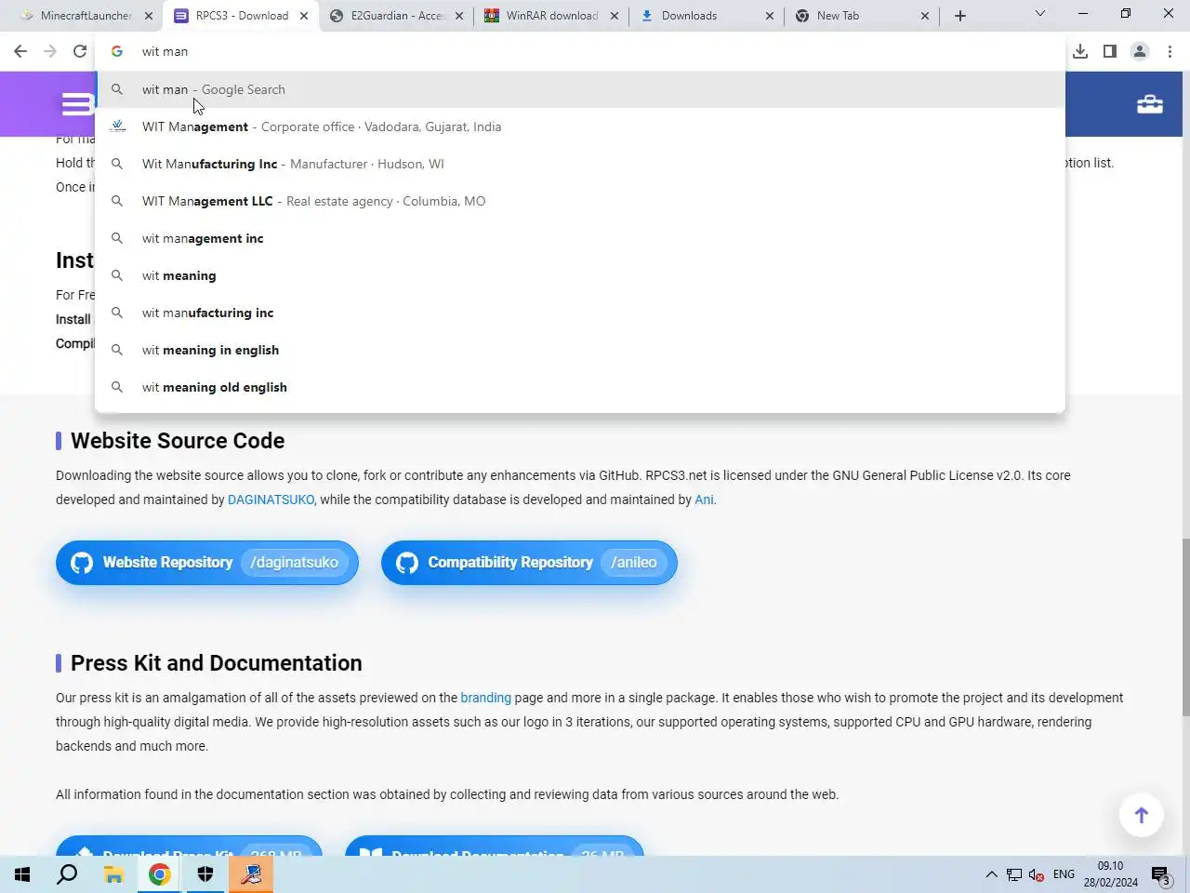Click the 'Website Source Code' heading
Viewport: 1190px width, 893px height.
178,441
